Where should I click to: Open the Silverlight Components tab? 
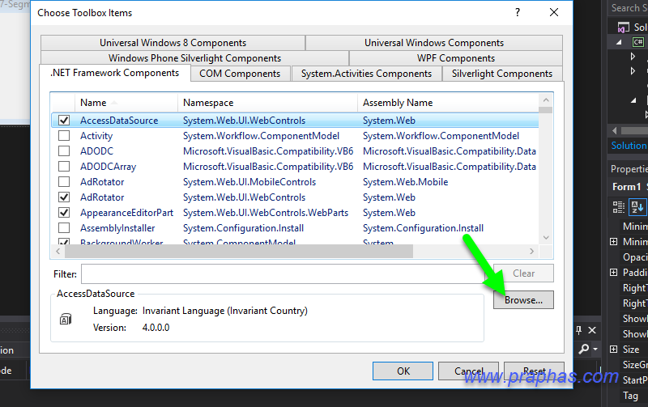click(x=501, y=74)
